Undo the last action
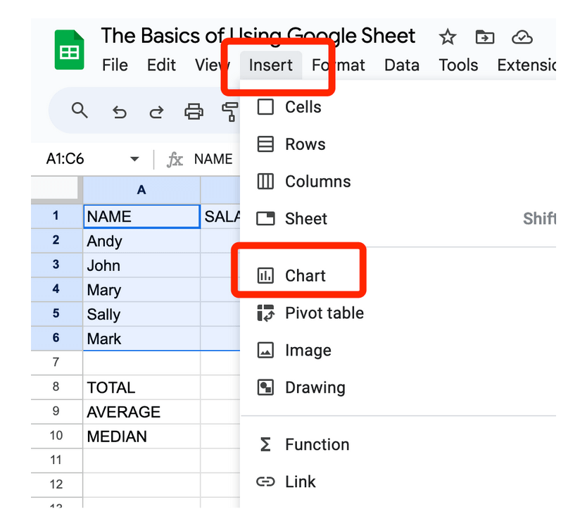The image size is (580, 528). point(120,111)
